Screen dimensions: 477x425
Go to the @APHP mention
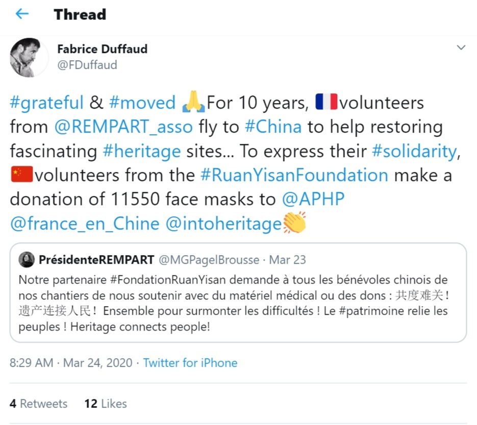(313, 199)
